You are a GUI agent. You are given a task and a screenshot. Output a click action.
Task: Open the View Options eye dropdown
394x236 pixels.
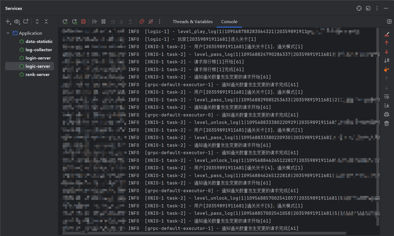[17, 21]
